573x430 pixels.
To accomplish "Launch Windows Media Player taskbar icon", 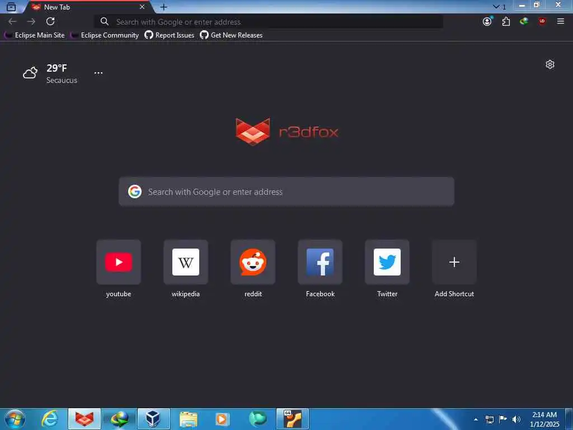I will coord(222,419).
